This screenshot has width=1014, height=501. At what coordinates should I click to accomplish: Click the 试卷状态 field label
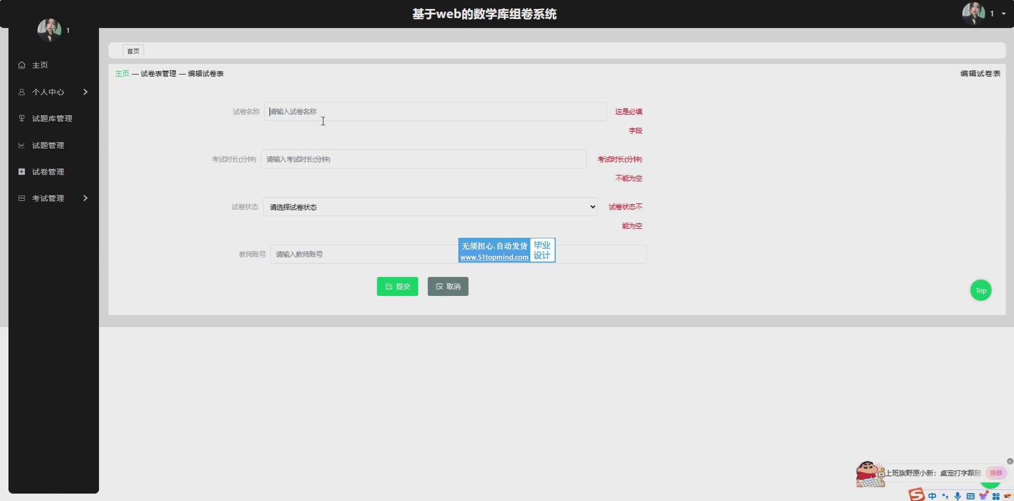coord(245,207)
